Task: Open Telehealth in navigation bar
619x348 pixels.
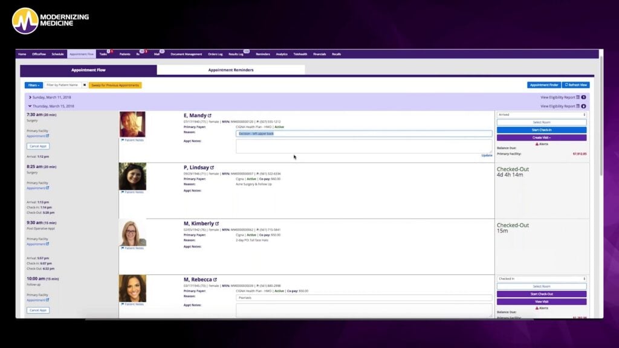Action: tap(300, 54)
